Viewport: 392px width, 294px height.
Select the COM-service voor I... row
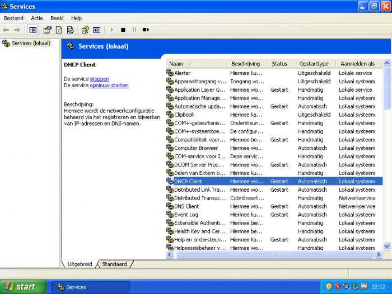(x=274, y=157)
